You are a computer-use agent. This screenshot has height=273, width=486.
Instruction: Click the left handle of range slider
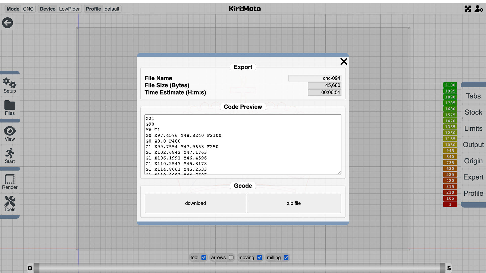point(37,268)
